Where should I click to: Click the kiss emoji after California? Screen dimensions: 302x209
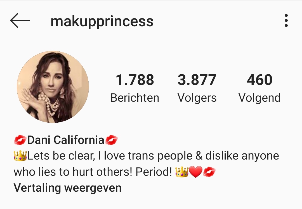click(112, 140)
